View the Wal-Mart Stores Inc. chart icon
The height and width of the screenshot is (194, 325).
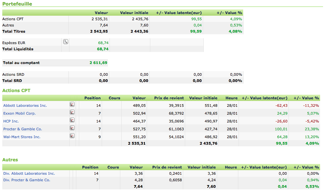coord(72,136)
